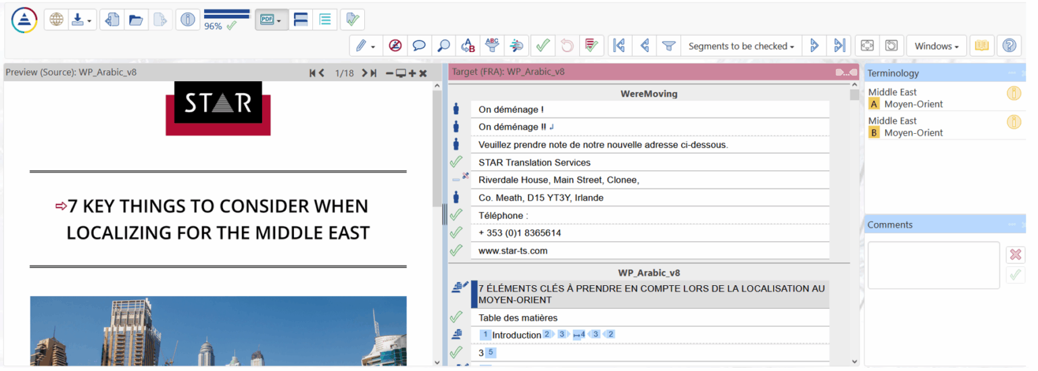
Task: Click the STAR logo in preview
Action: coord(218,108)
